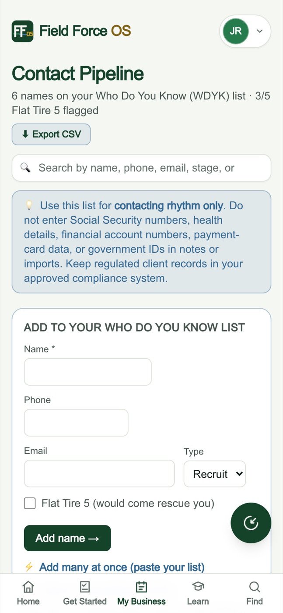Open the Find search tab
Screen dimensions: 283x613
click(x=255, y=593)
